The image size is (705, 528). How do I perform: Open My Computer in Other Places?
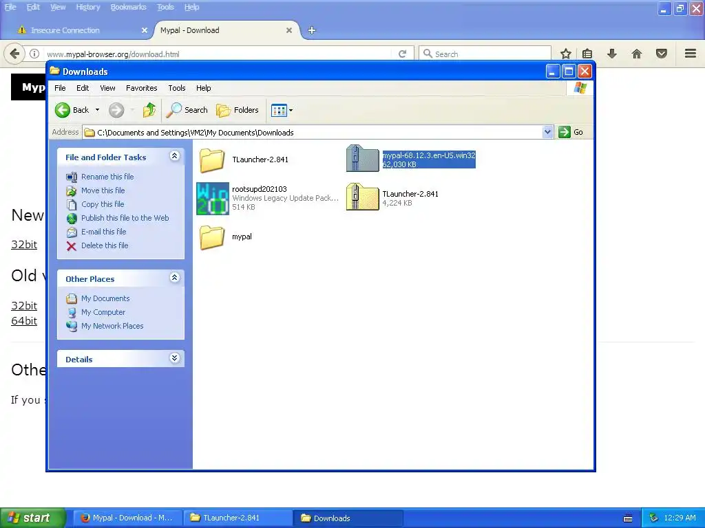103,312
